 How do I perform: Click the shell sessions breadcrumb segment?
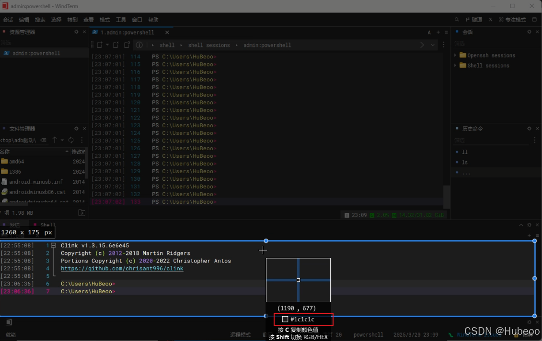[209, 45]
